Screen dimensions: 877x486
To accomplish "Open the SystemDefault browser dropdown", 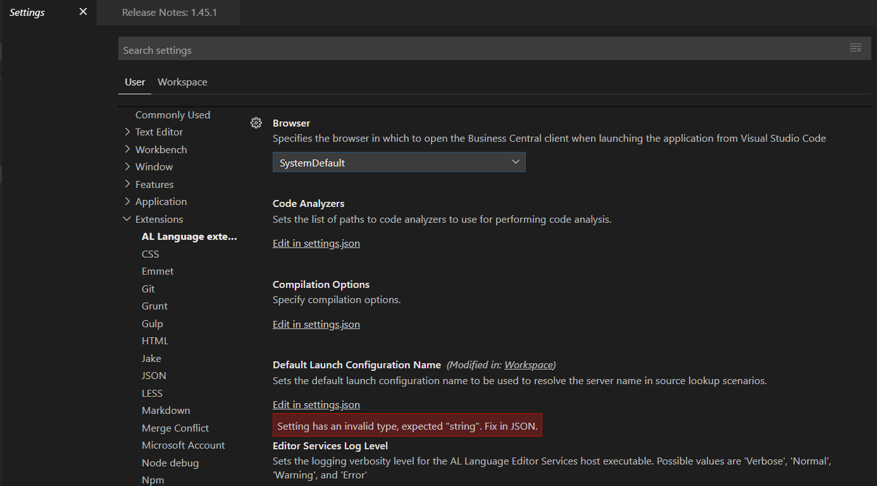I will pos(399,162).
